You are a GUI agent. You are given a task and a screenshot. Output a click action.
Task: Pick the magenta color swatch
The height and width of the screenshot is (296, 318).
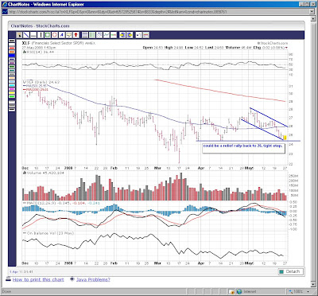tap(12, 89)
